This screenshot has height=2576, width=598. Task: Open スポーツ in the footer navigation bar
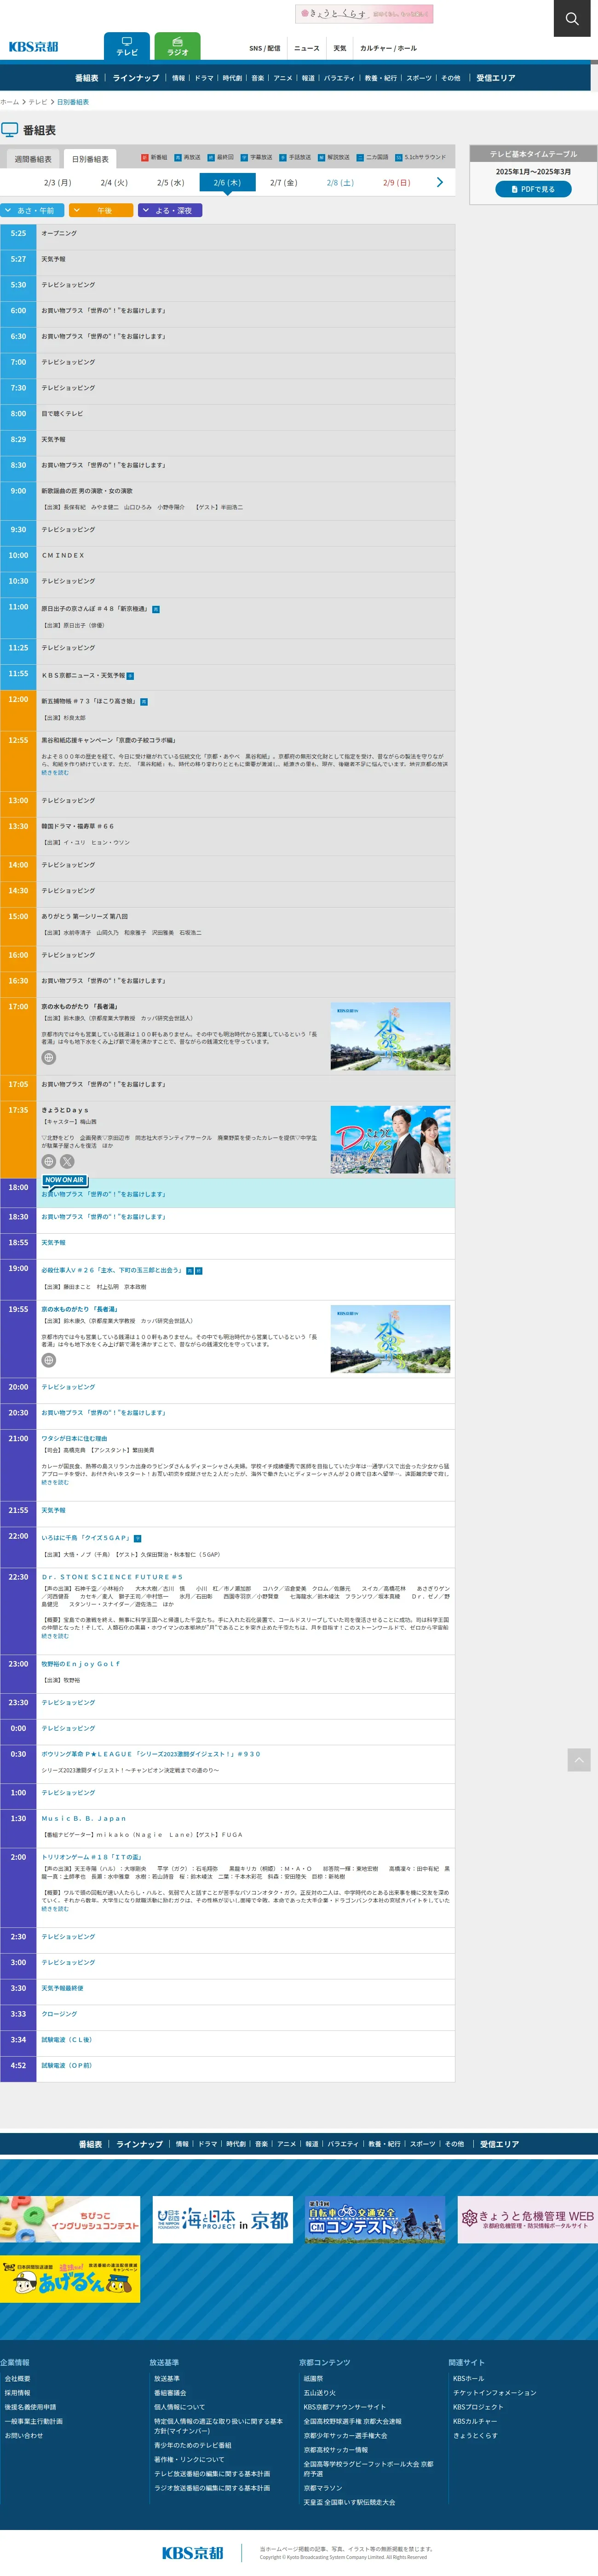(423, 2144)
